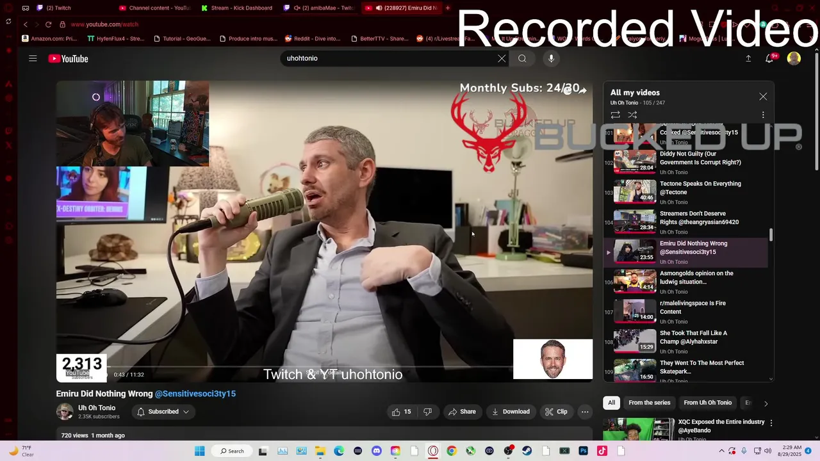Play Asmongolds opinion on ludwig video
Screen dimensions: 820x461
coord(685,282)
